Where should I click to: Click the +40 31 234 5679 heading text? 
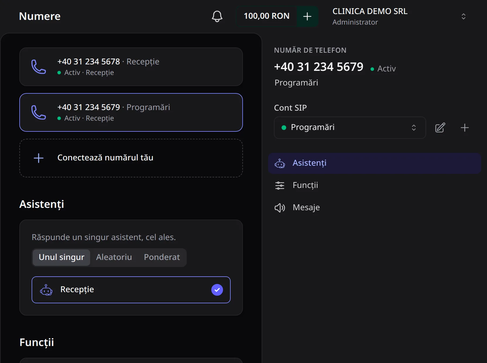(319, 67)
